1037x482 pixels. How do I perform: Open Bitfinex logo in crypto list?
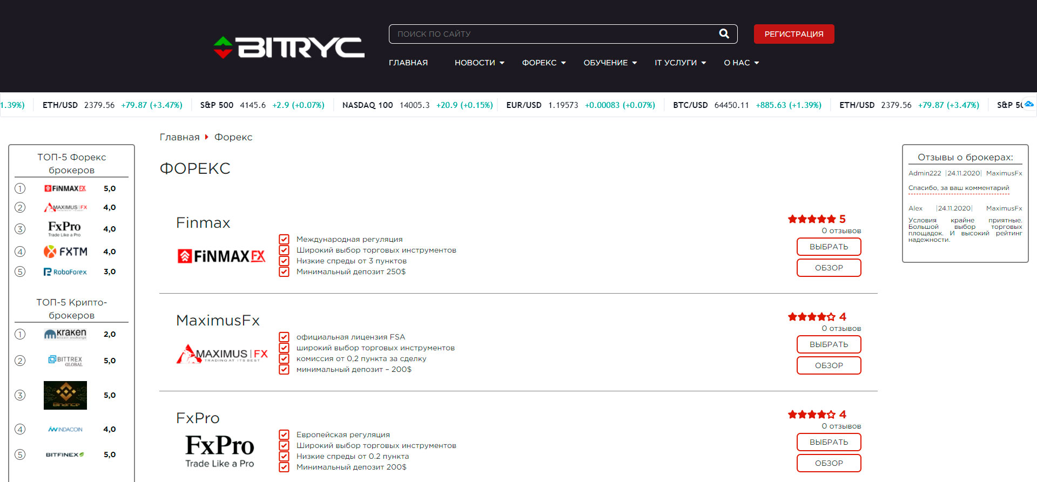[65, 454]
